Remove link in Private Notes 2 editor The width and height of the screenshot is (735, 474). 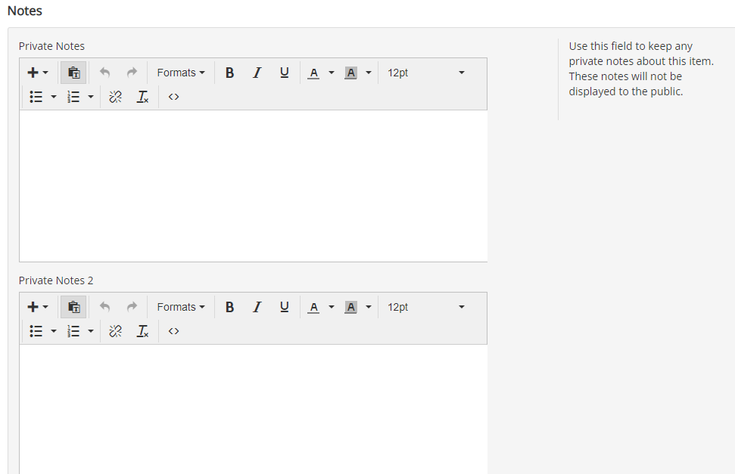pos(115,331)
